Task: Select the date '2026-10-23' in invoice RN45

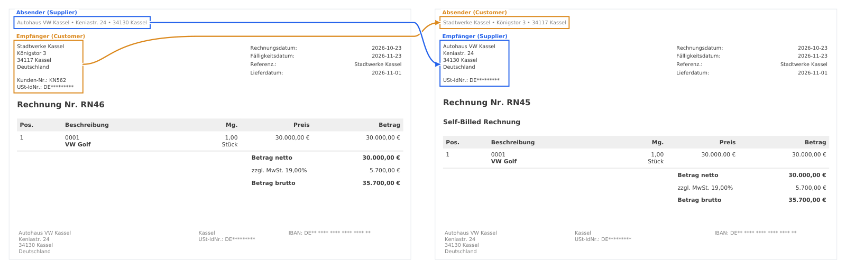Action: click(x=813, y=48)
